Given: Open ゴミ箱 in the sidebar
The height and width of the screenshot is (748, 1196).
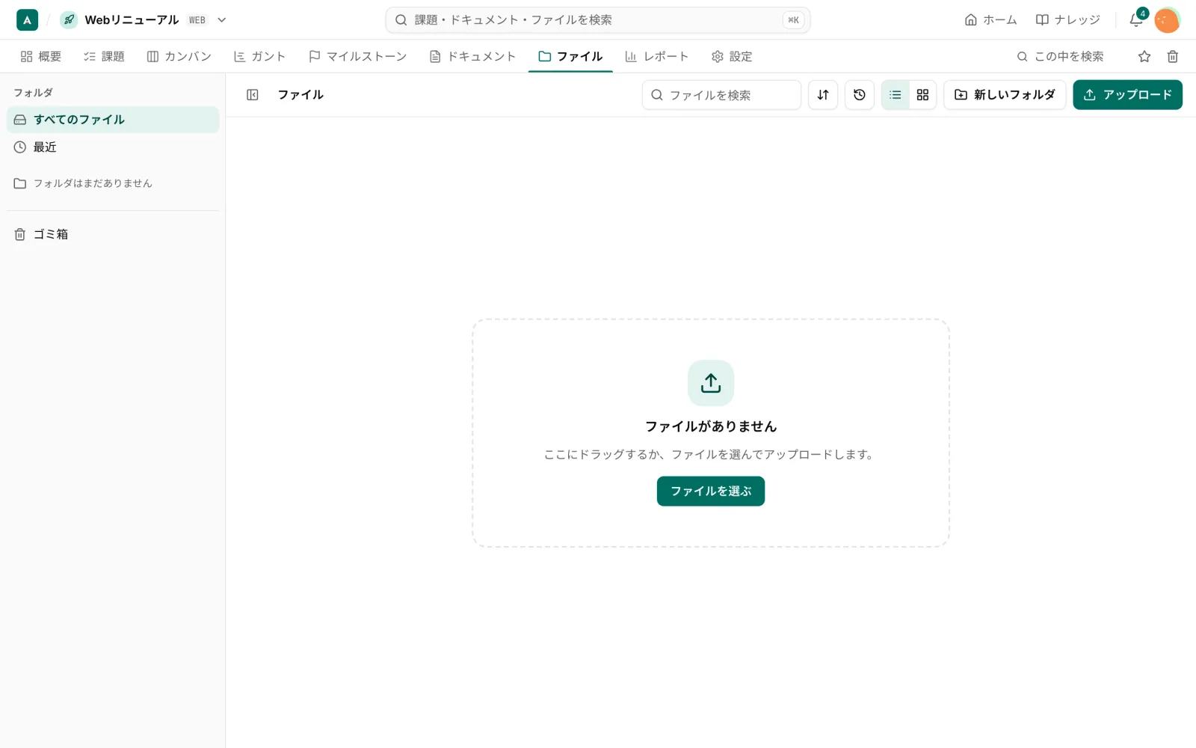Looking at the screenshot, I should (x=113, y=234).
